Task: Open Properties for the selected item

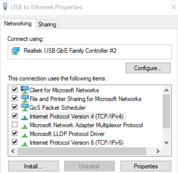Action: [x=146, y=166]
